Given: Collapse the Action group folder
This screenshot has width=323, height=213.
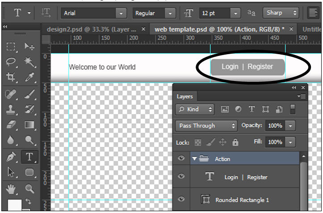Looking at the screenshot, I should (194, 158).
